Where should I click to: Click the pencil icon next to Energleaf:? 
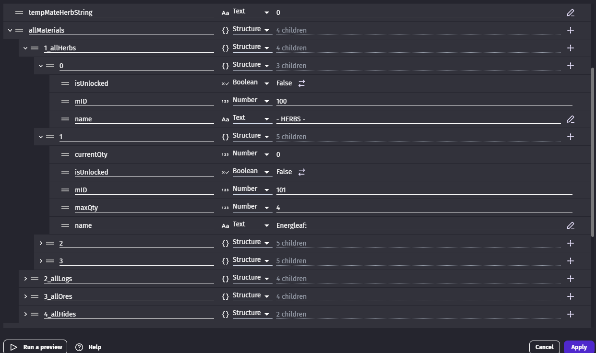coord(570,225)
